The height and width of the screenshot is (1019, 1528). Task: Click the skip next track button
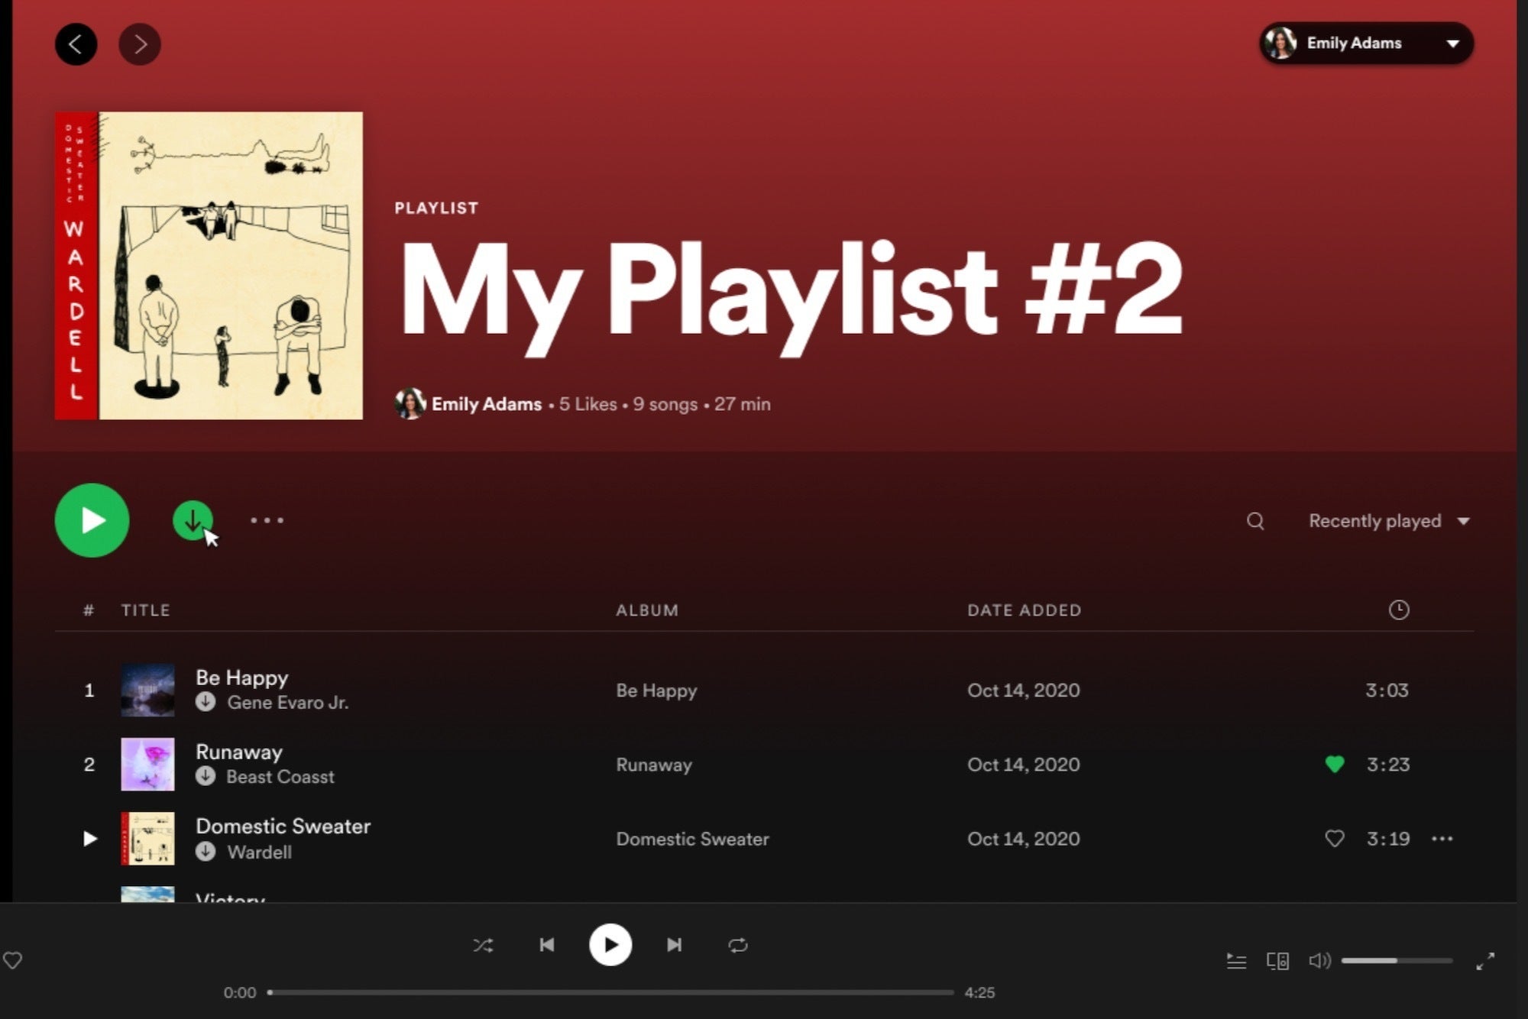point(673,945)
